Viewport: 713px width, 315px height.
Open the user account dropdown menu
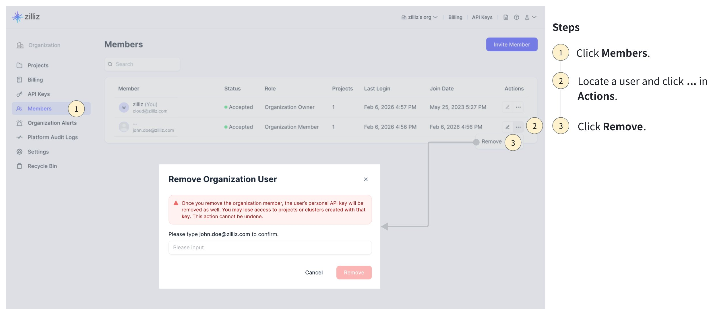(x=530, y=17)
